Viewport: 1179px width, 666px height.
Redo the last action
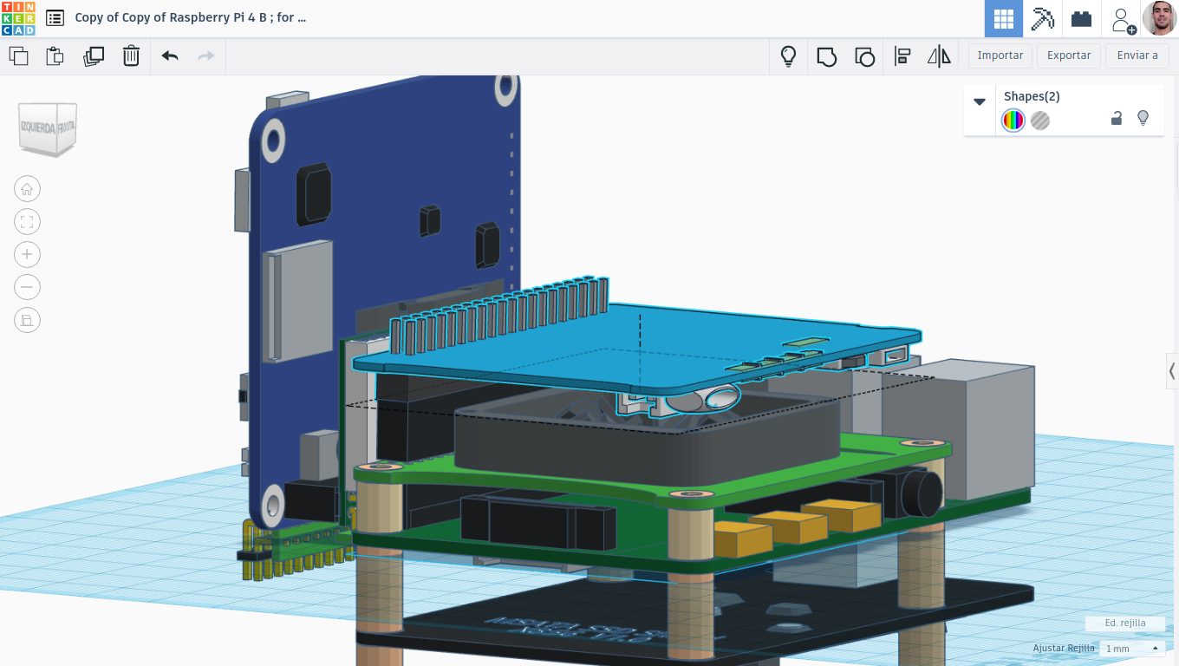coord(206,56)
